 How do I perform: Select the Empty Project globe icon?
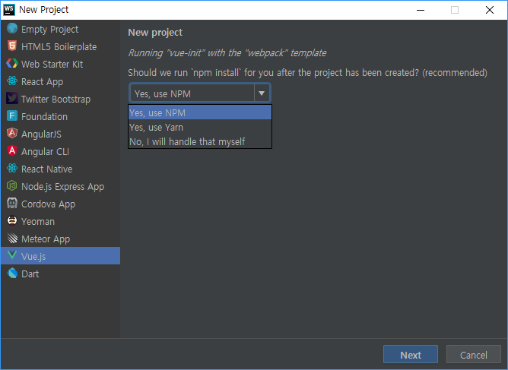tap(12, 28)
